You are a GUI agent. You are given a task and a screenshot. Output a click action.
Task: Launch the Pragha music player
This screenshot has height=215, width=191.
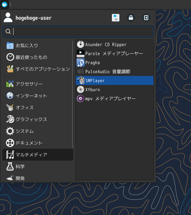pyautogui.click(x=115, y=62)
